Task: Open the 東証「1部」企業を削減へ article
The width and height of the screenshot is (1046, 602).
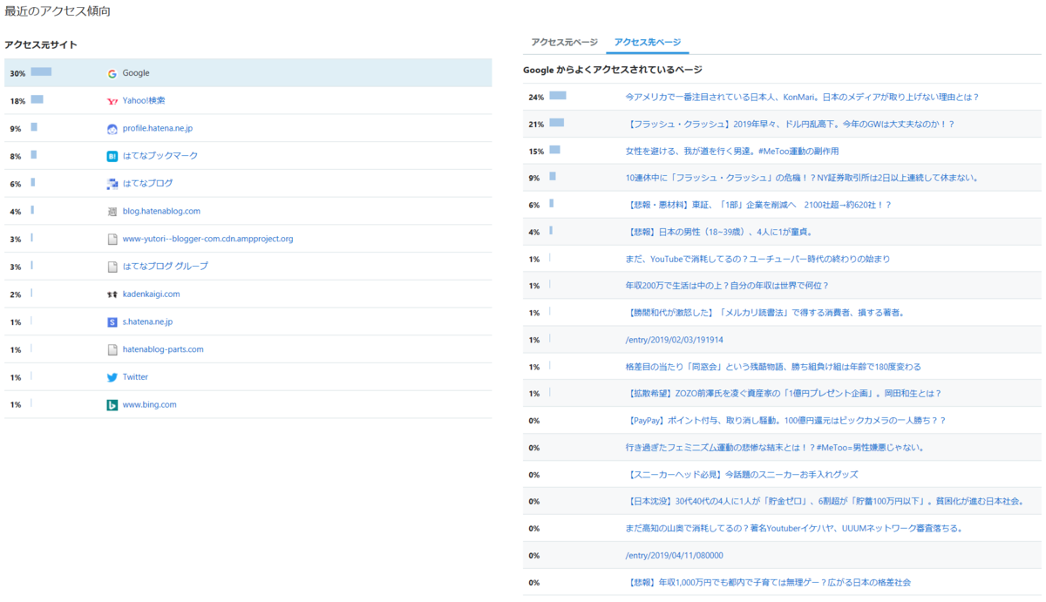Action: [758, 206]
